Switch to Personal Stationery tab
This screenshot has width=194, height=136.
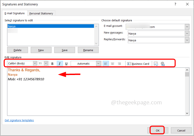41,13
